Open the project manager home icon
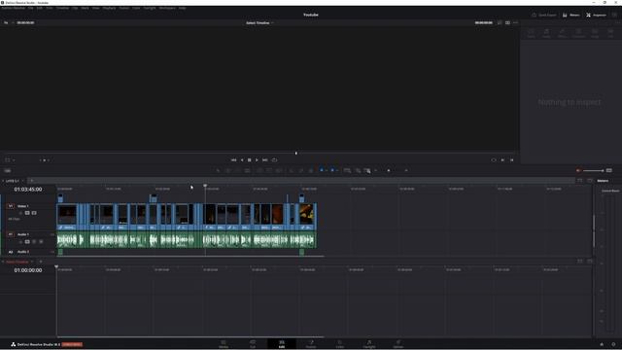The width and height of the screenshot is (622, 350). [x=602, y=344]
